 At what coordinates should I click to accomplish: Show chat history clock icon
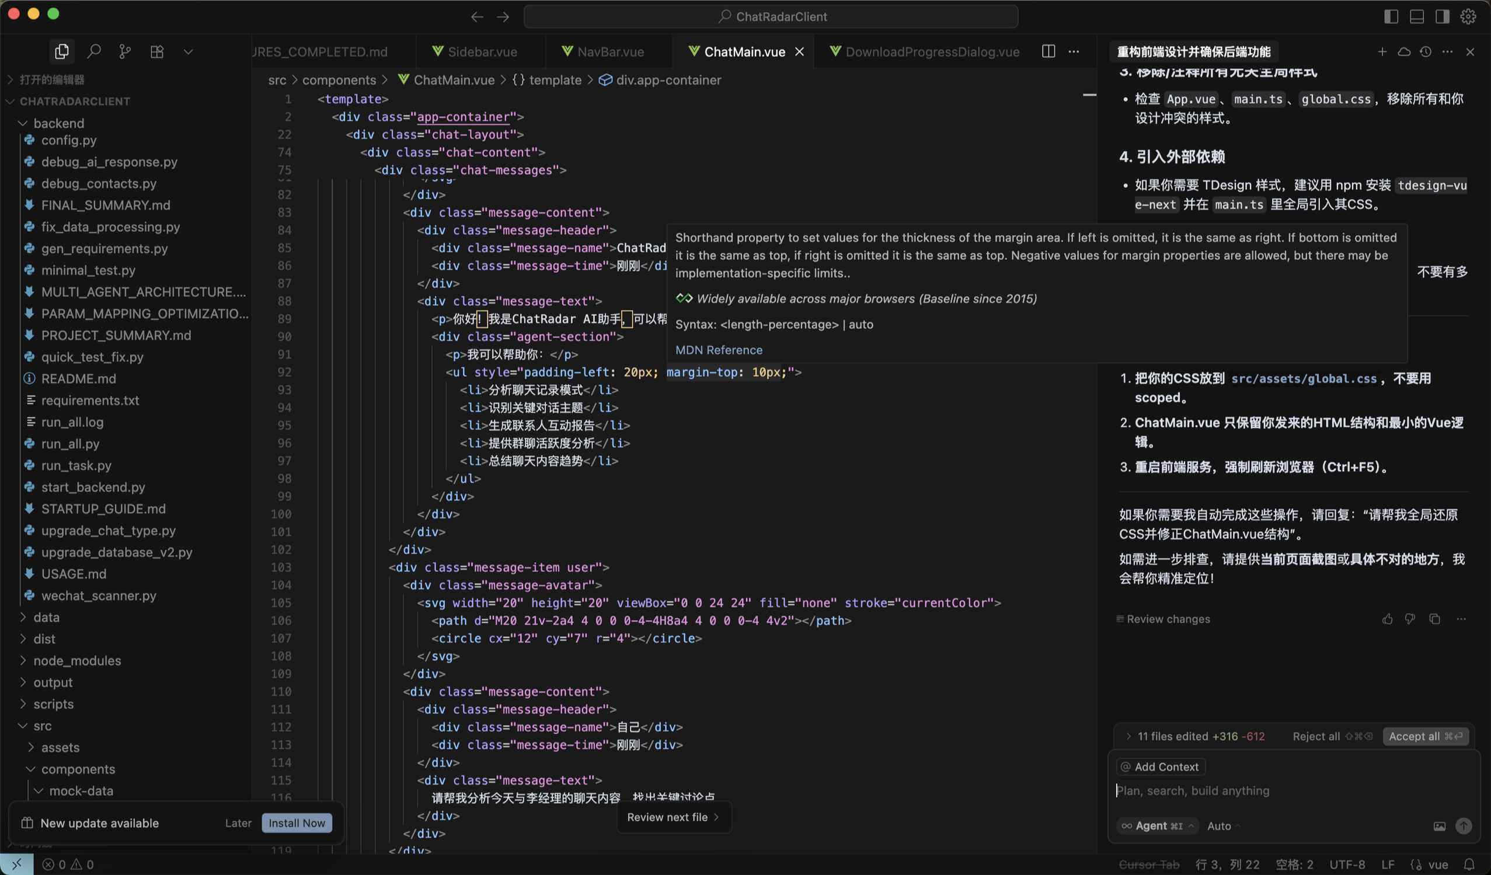click(1426, 51)
